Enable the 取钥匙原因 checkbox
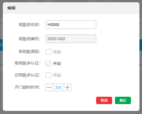 click(x=48, y=52)
